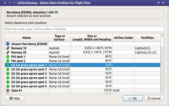Select the Runway 28 row
Viewport: 169px width, 106px height.
pyautogui.click(x=83, y=53)
